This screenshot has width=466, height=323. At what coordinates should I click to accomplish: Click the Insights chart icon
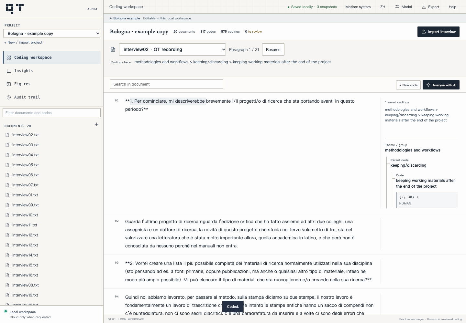(9, 71)
